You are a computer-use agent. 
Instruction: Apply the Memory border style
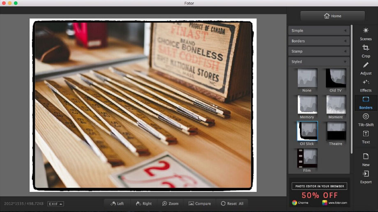click(x=307, y=104)
